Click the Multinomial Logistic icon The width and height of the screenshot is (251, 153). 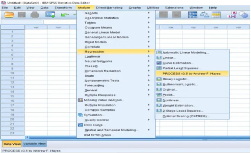coord(159,84)
